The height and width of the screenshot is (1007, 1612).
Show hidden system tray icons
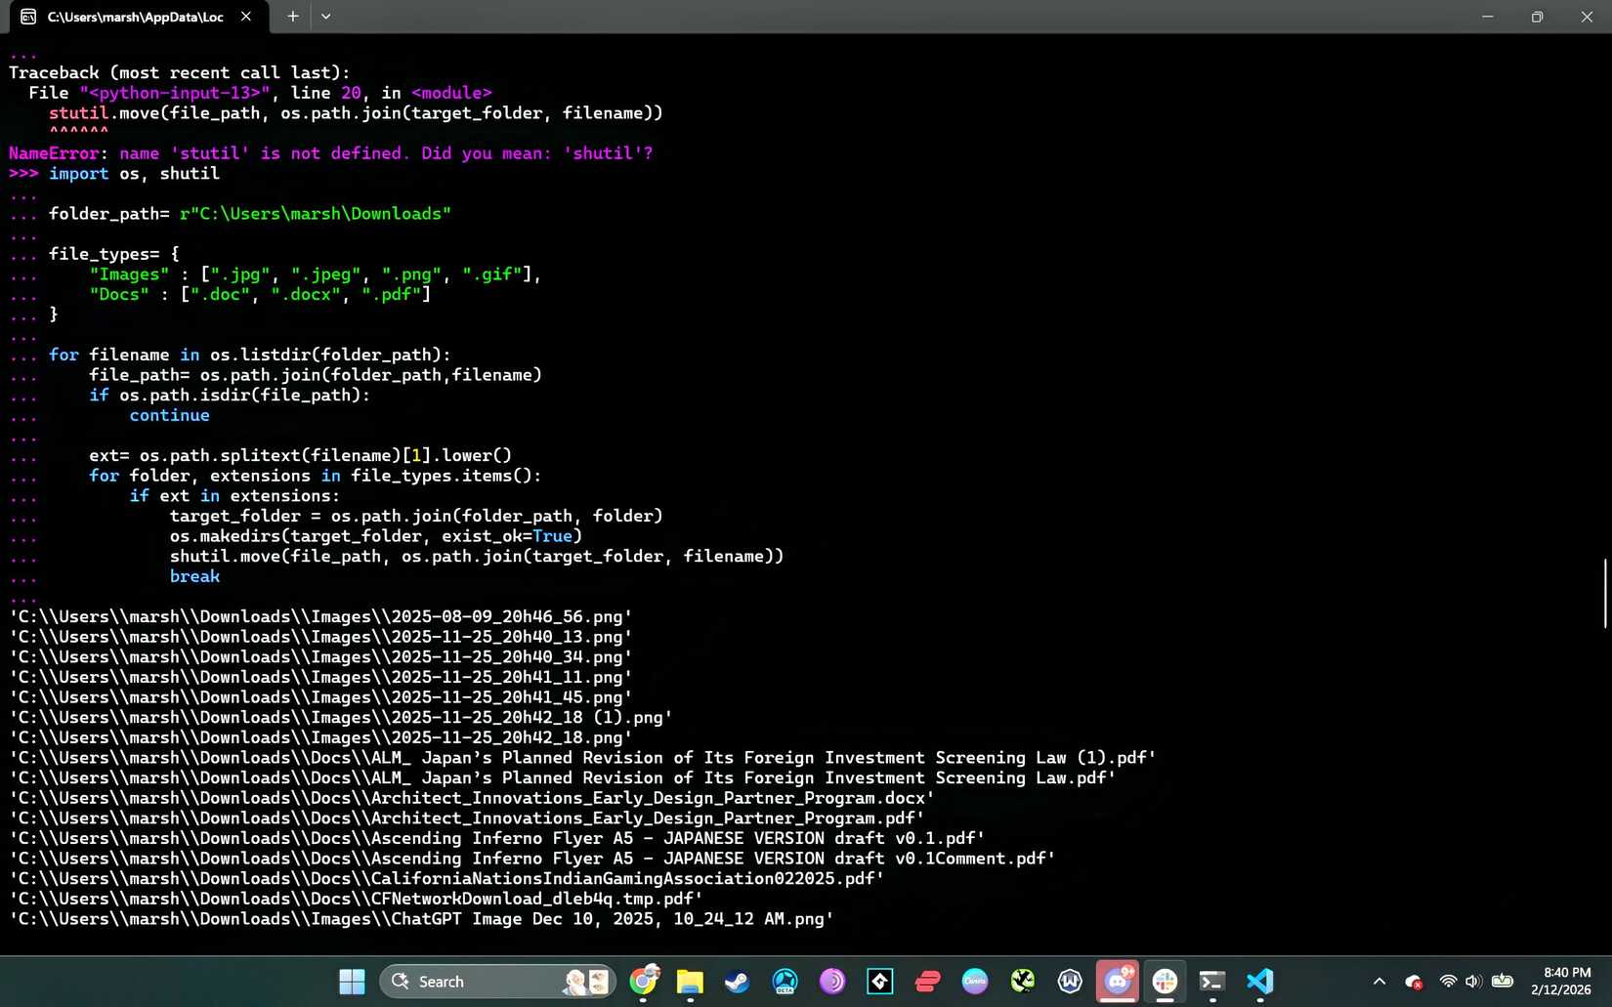(x=1379, y=982)
